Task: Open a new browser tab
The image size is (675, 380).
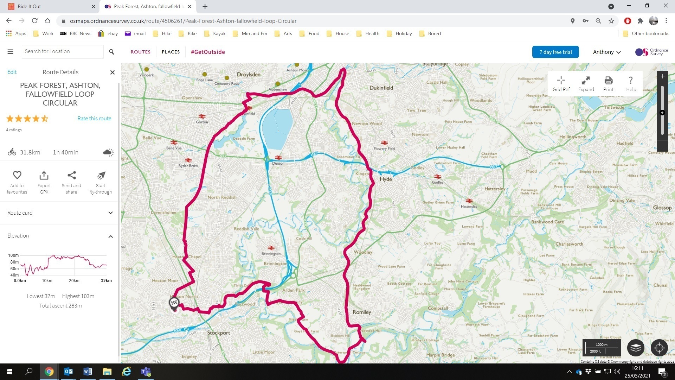Action: click(205, 6)
